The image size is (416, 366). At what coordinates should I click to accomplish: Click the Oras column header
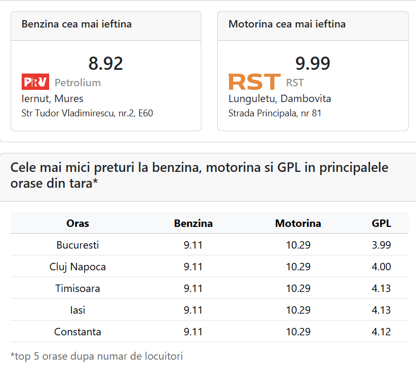click(x=78, y=223)
